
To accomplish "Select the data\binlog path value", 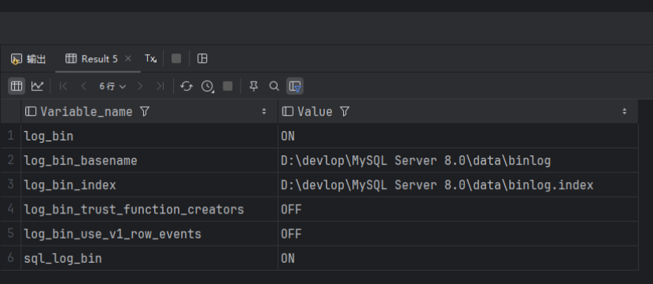I will (458, 160).
